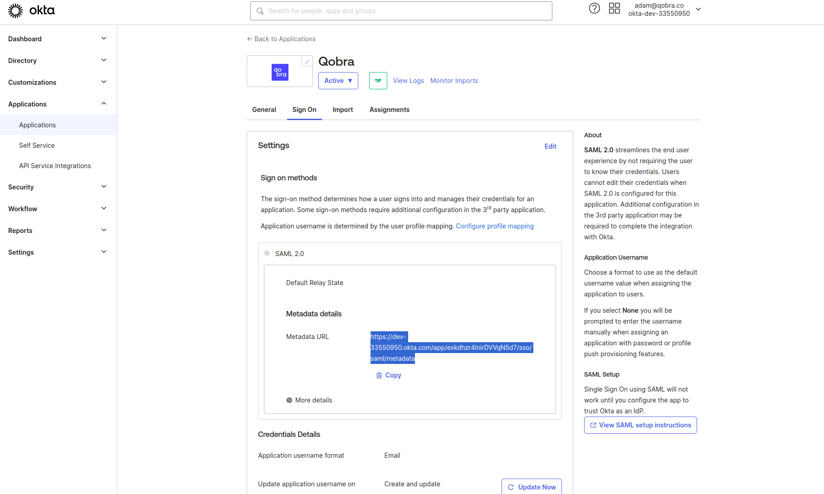Image resolution: width=824 pixels, height=494 pixels.
Task: Click the clipboard copy icon
Action: 379,375
